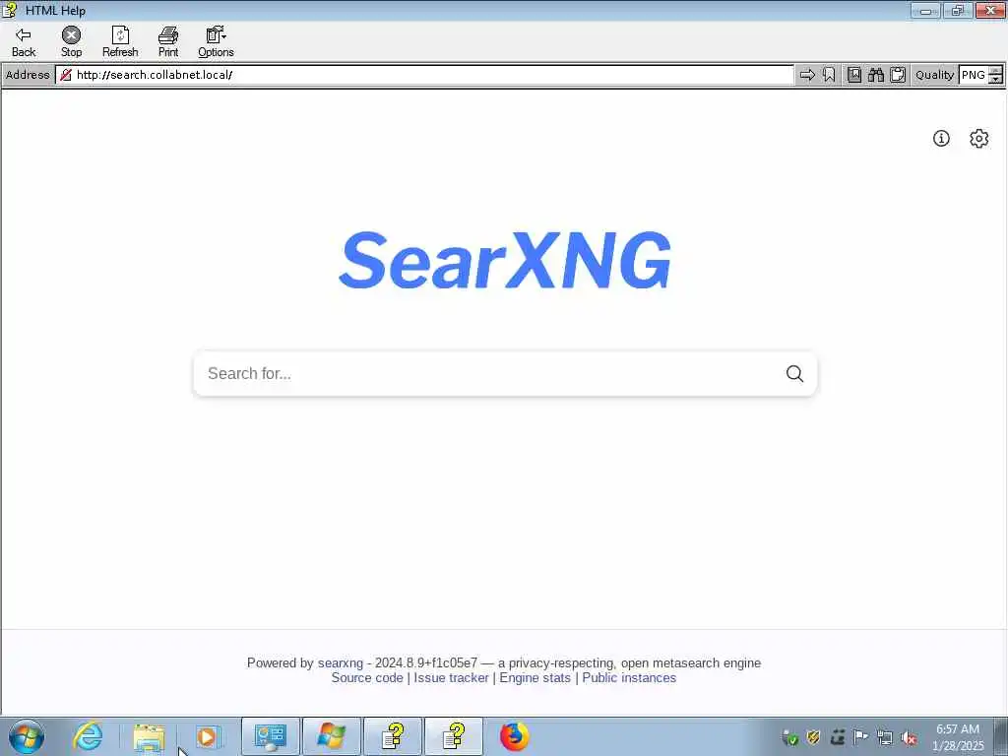Go back using the Back toolbar button
The width and height of the screenshot is (1008, 756).
pyautogui.click(x=24, y=42)
